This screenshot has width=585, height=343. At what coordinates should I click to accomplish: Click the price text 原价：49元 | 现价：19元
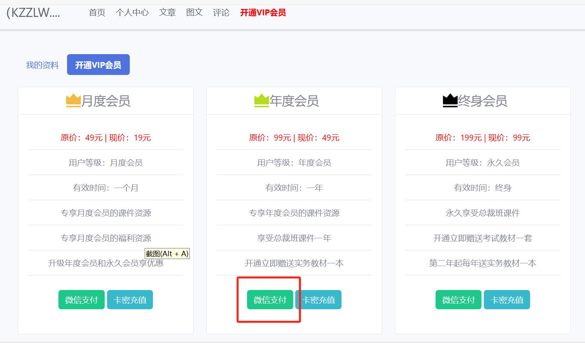click(105, 138)
